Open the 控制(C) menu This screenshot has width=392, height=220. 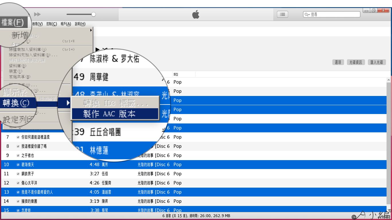pyautogui.click(x=52, y=24)
